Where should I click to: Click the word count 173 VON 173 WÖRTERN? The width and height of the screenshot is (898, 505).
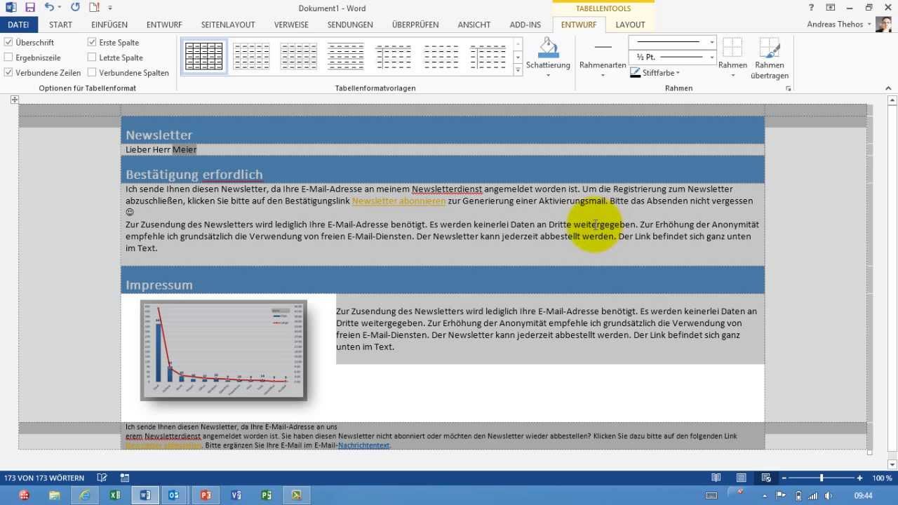click(x=44, y=478)
